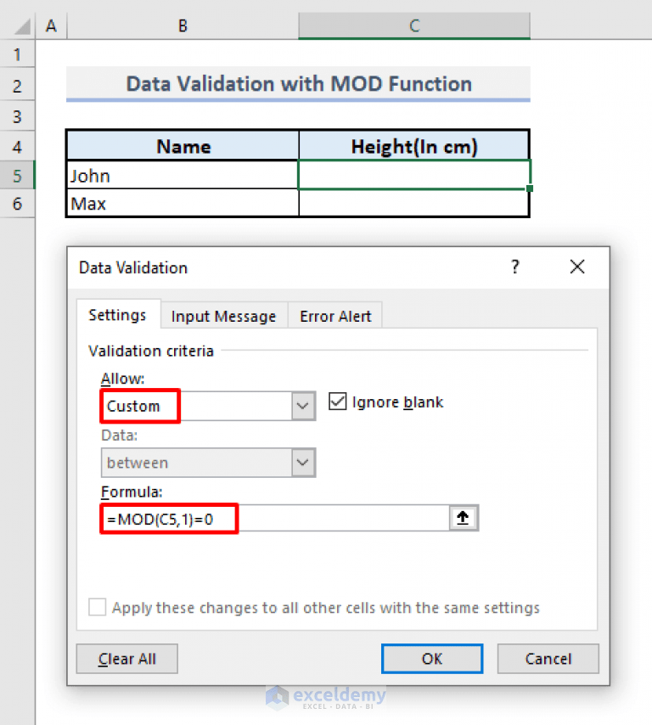Toggle Ignore blank off then verify

point(337,402)
